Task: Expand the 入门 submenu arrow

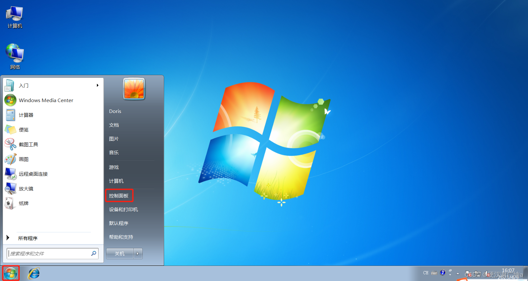Action: pyautogui.click(x=98, y=85)
